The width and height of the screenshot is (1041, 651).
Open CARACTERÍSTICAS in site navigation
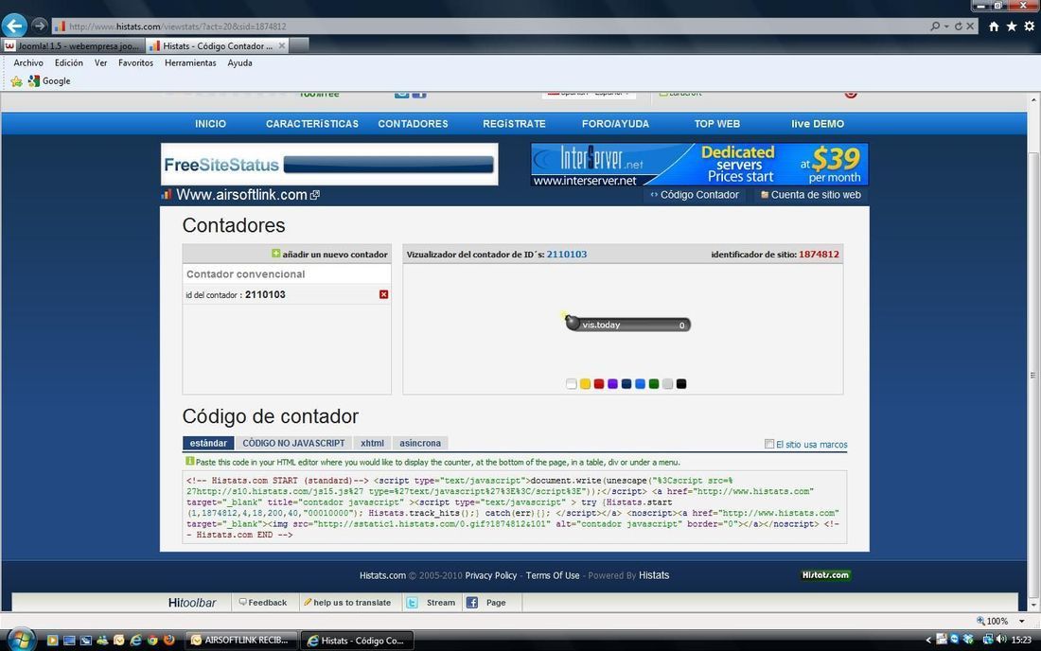[x=312, y=124]
